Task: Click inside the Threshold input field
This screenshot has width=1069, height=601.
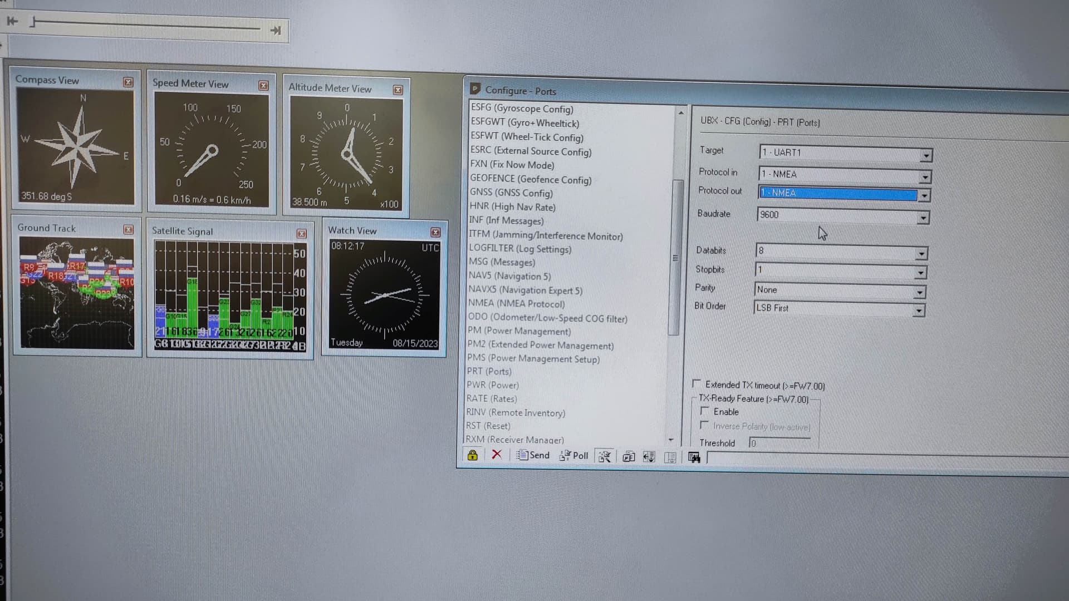Action: pos(779,443)
